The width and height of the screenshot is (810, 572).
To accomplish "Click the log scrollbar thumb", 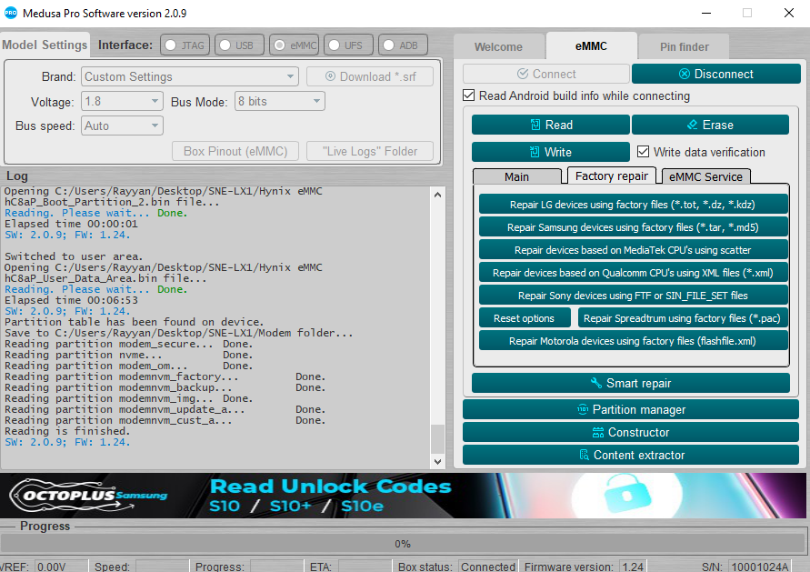I will point(437,439).
